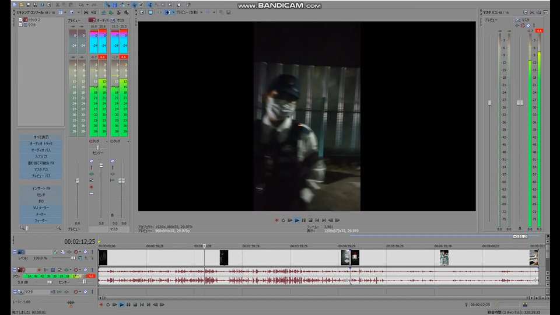Toggle the マスタ checkbox in mixer list

point(20,25)
